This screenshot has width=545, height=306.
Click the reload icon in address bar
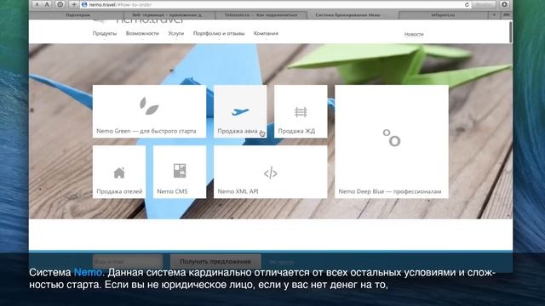point(467,5)
